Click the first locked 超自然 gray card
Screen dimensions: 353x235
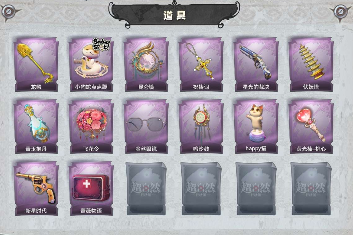pos(146,189)
